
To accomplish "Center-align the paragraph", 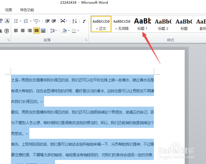I will [23, 31].
